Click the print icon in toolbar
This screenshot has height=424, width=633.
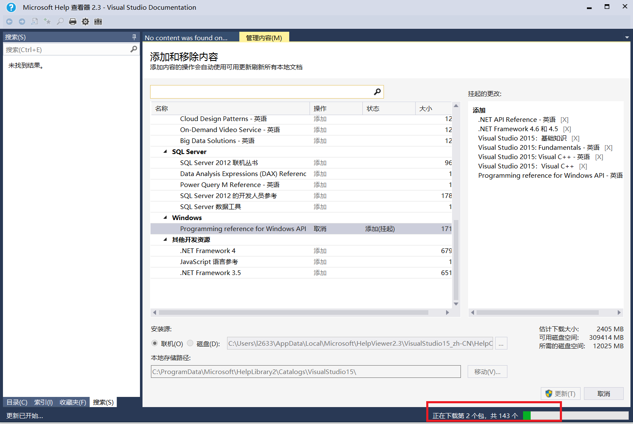coord(73,22)
